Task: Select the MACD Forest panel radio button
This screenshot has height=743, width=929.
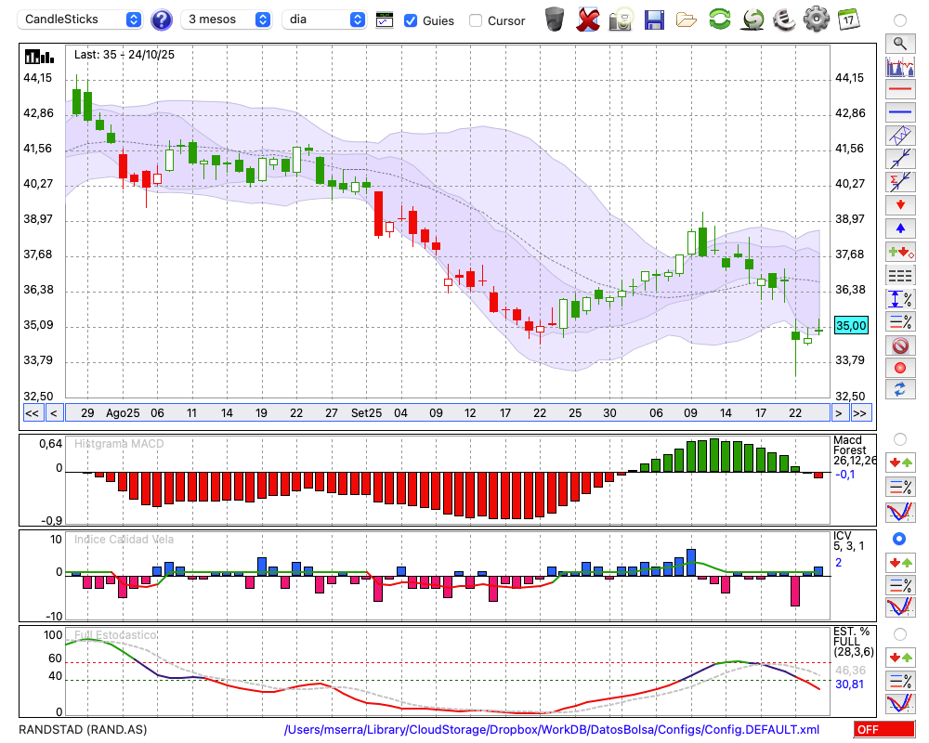Action: pos(899,438)
